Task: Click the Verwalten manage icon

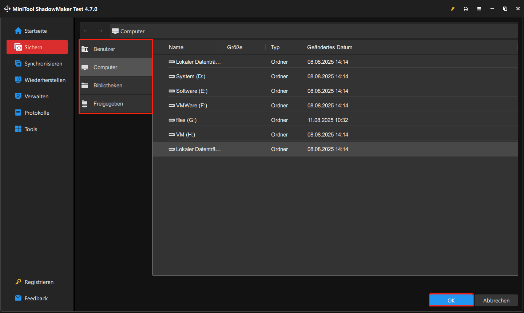Action: coord(18,96)
